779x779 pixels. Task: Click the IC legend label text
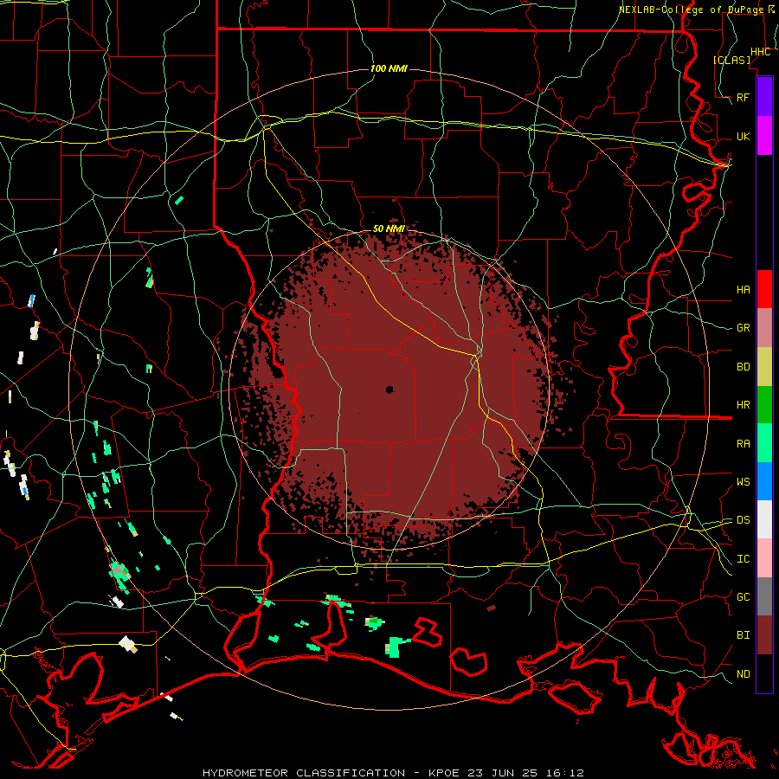(744, 559)
